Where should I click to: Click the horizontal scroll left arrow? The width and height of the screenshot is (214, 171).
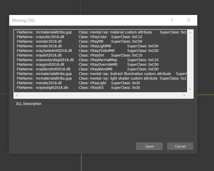coord(17,95)
